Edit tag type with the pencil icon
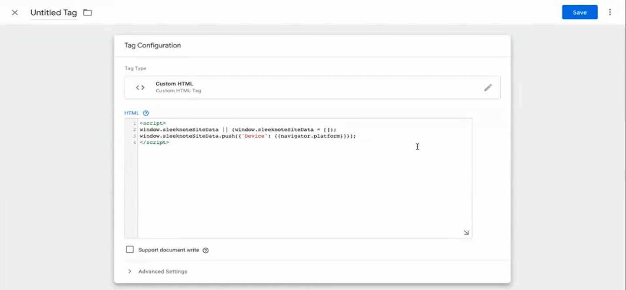Viewport: 626px width, 290px height. pos(488,88)
